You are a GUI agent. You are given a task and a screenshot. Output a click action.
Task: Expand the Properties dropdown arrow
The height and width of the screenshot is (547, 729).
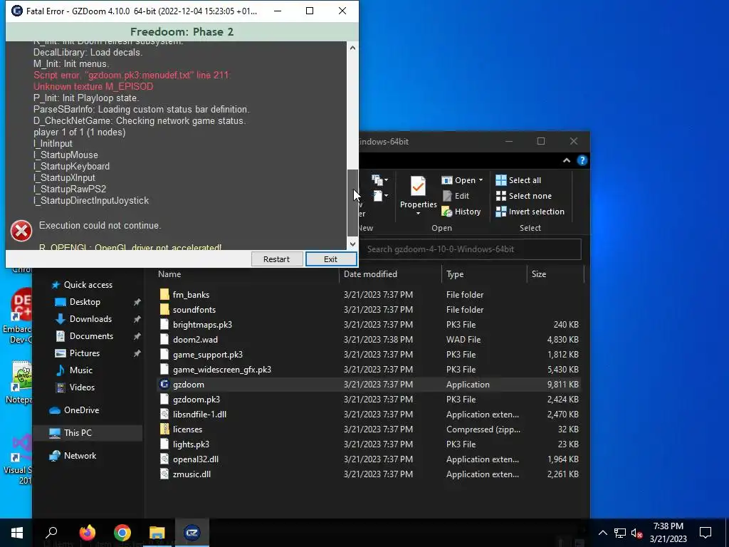(418, 214)
